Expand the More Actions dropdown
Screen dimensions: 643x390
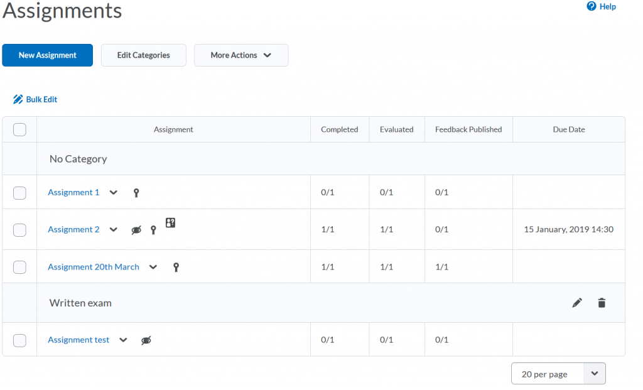click(x=241, y=55)
